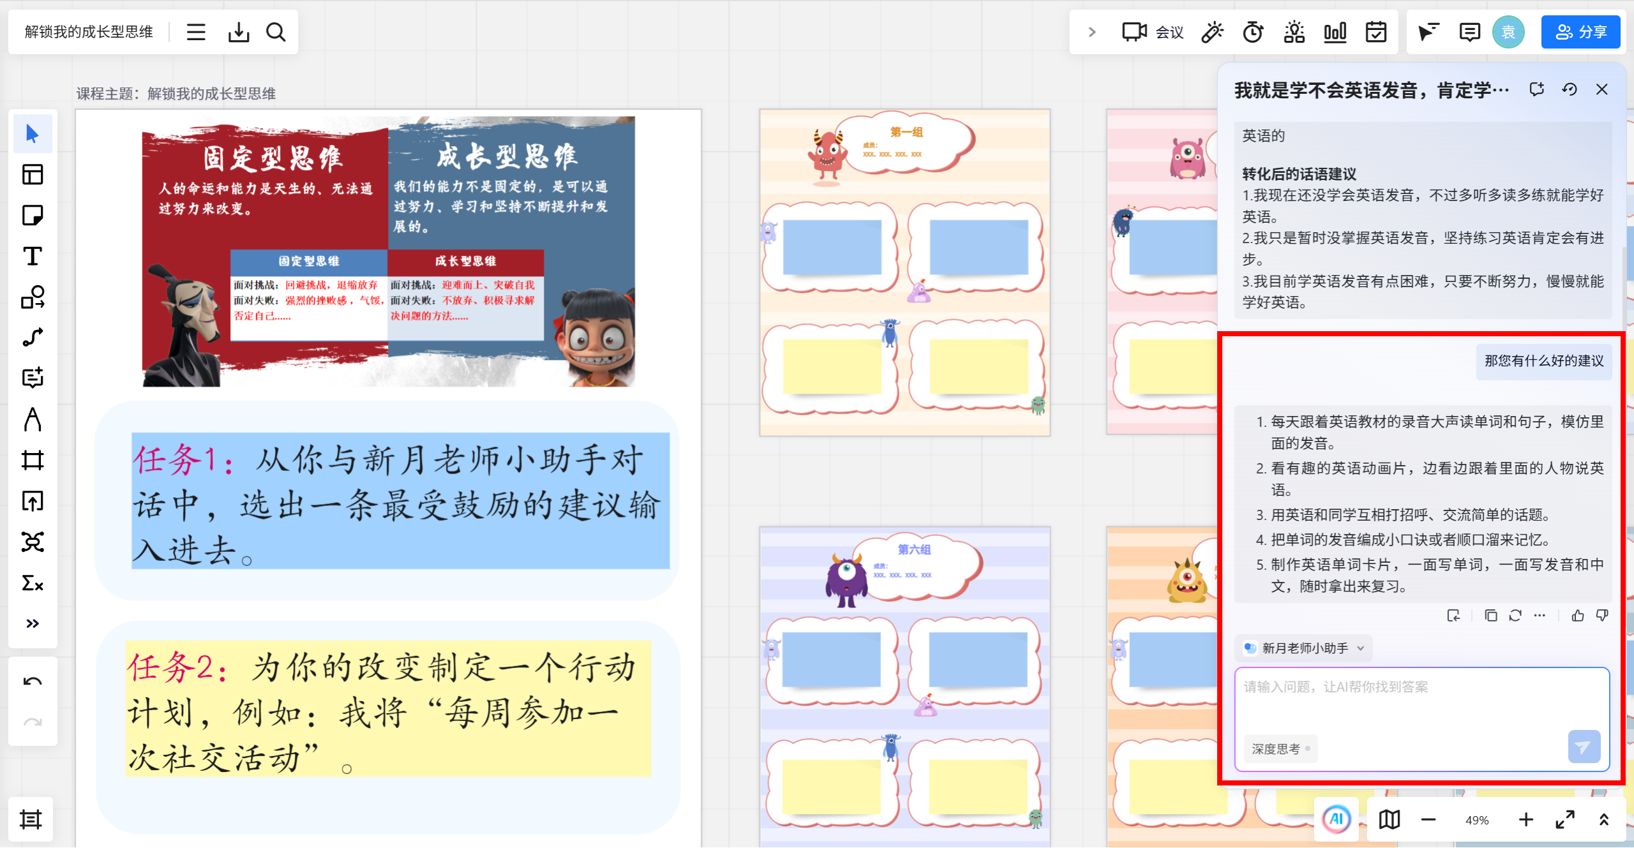The image size is (1634, 848).
Task: Toggle 深度思考 deep thinking mode
Action: [x=1280, y=749]
